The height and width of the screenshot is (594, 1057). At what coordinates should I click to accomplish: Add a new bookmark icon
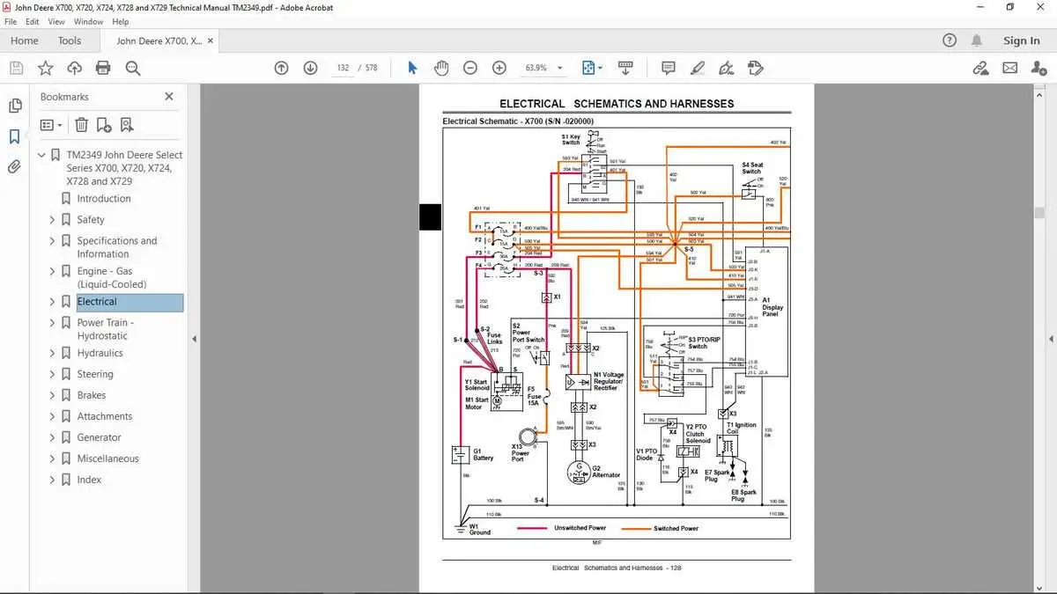click(x=104, y=125)
